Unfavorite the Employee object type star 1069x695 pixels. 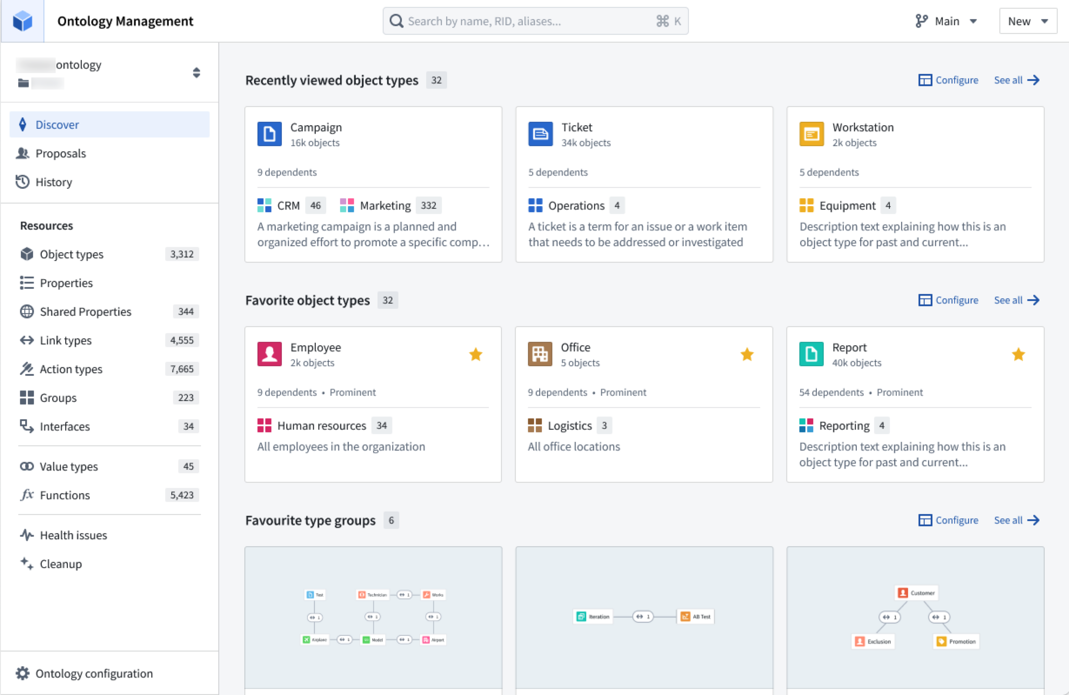[x=476, y=354]
